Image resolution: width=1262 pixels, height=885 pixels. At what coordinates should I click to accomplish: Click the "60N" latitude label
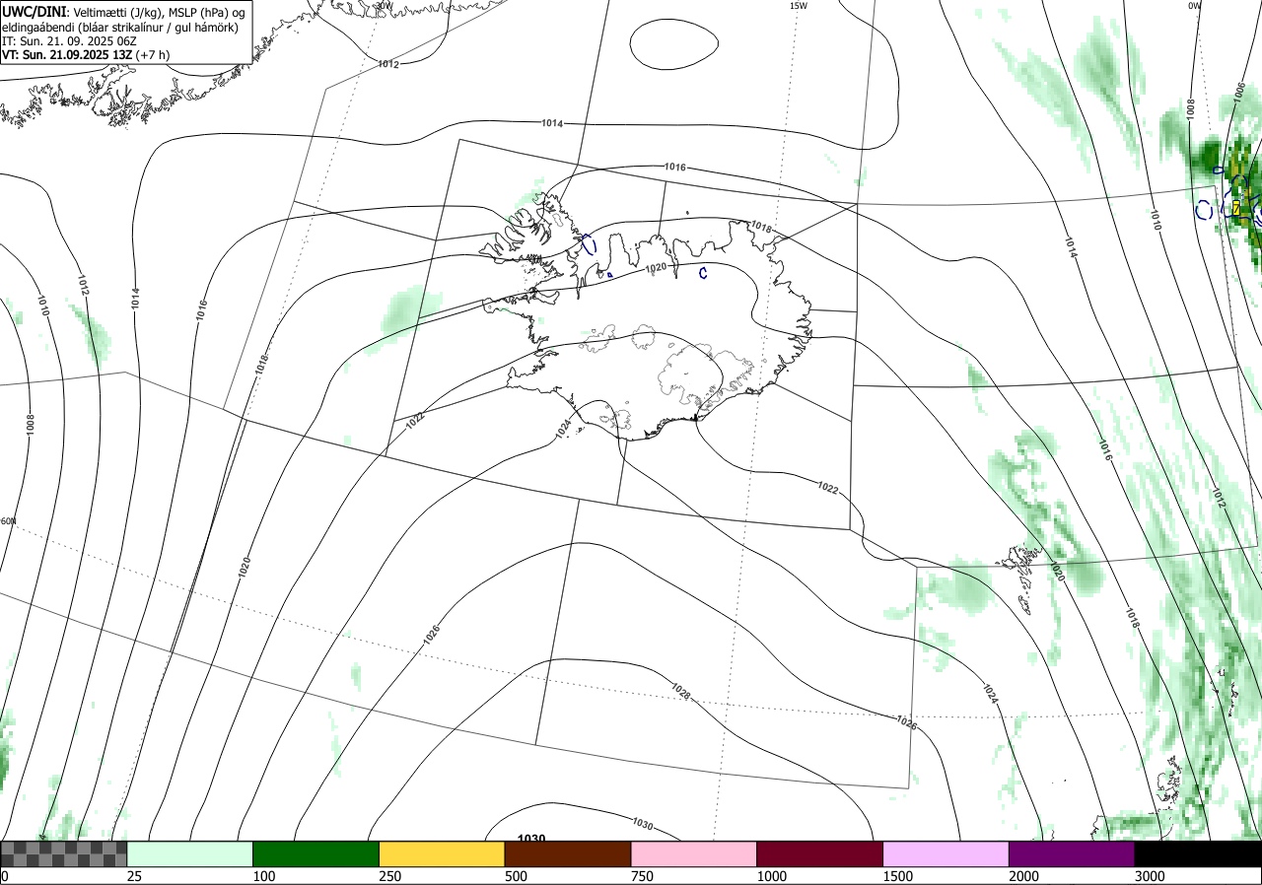click(x=9, y=521)
